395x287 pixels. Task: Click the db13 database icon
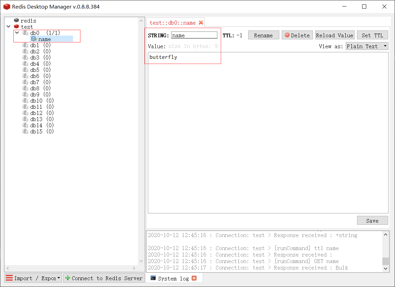pos(25,119)
